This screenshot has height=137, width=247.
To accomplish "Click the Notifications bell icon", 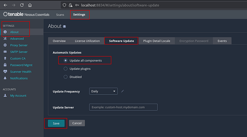I will pos(5,78).
